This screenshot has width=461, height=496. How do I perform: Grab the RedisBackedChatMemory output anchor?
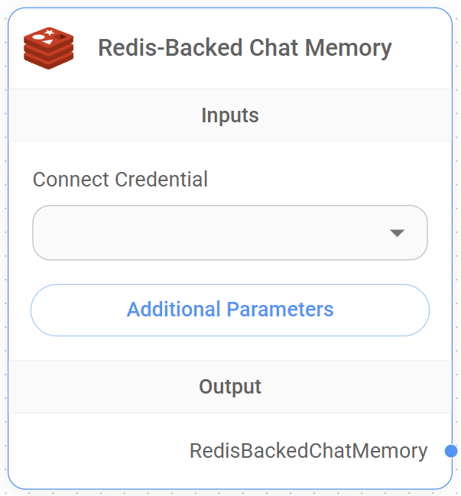click(451, 451)
